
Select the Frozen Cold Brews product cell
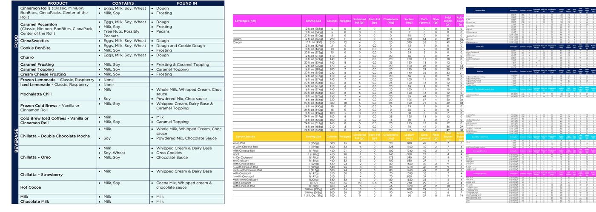57,108
